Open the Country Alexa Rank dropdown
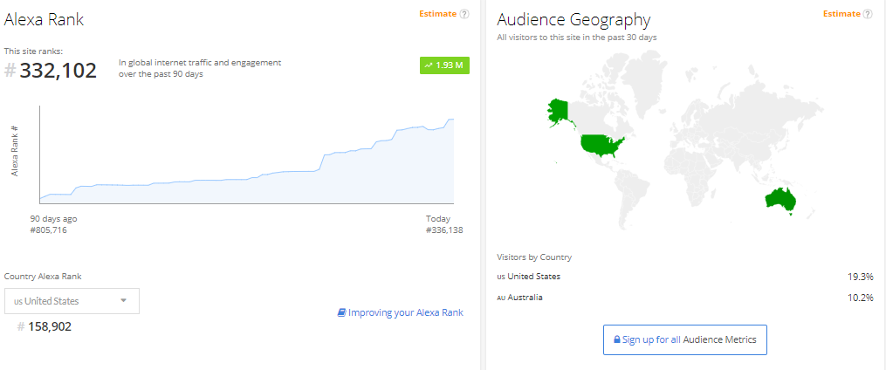The height and width of the screenshot is (370, 886). coord(72,301)
